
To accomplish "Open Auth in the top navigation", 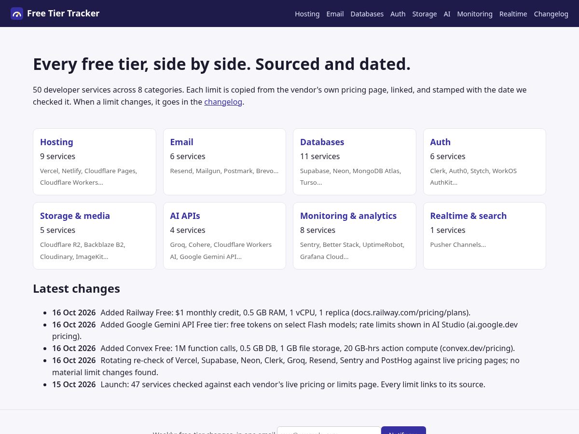I will tap(398, 14).
